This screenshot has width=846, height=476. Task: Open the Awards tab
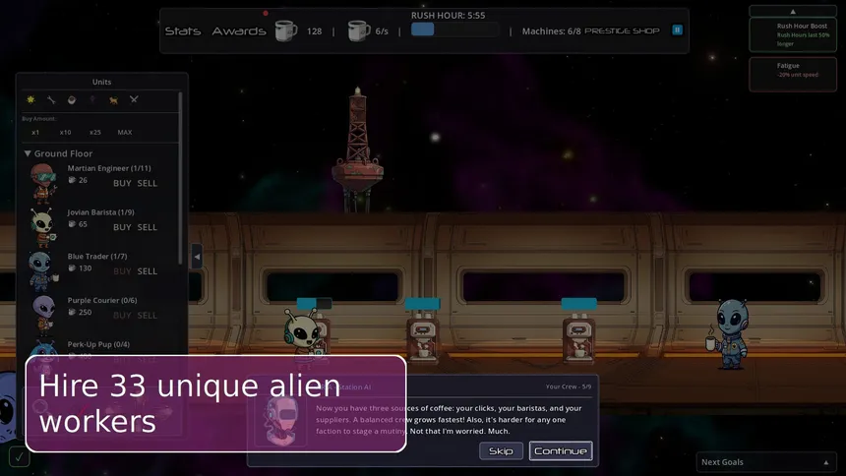point(238,30)
